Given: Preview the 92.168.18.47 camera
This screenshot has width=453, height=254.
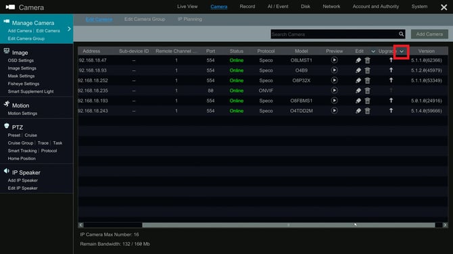Looking at the screenshot, I should pos(334,60).
